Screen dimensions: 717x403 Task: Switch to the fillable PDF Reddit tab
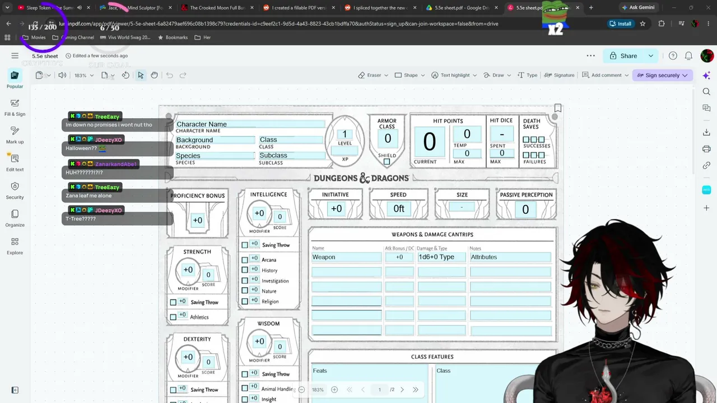pyautogui.click(x=298, y=8)
